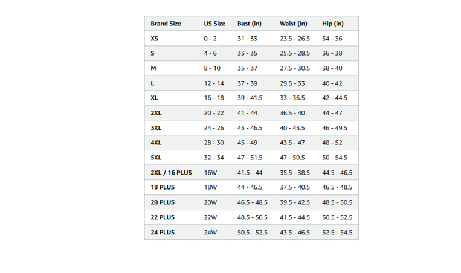Select the XS brand size row

coord(251,39)
